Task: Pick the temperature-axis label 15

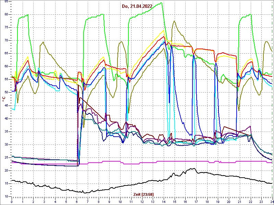Action: [x=6, y=183]
